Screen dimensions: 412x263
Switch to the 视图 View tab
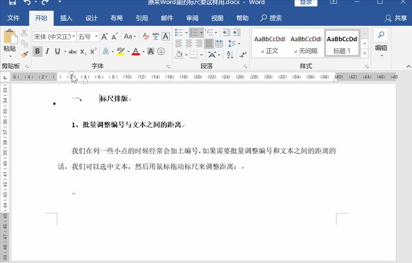click(218, 18)
